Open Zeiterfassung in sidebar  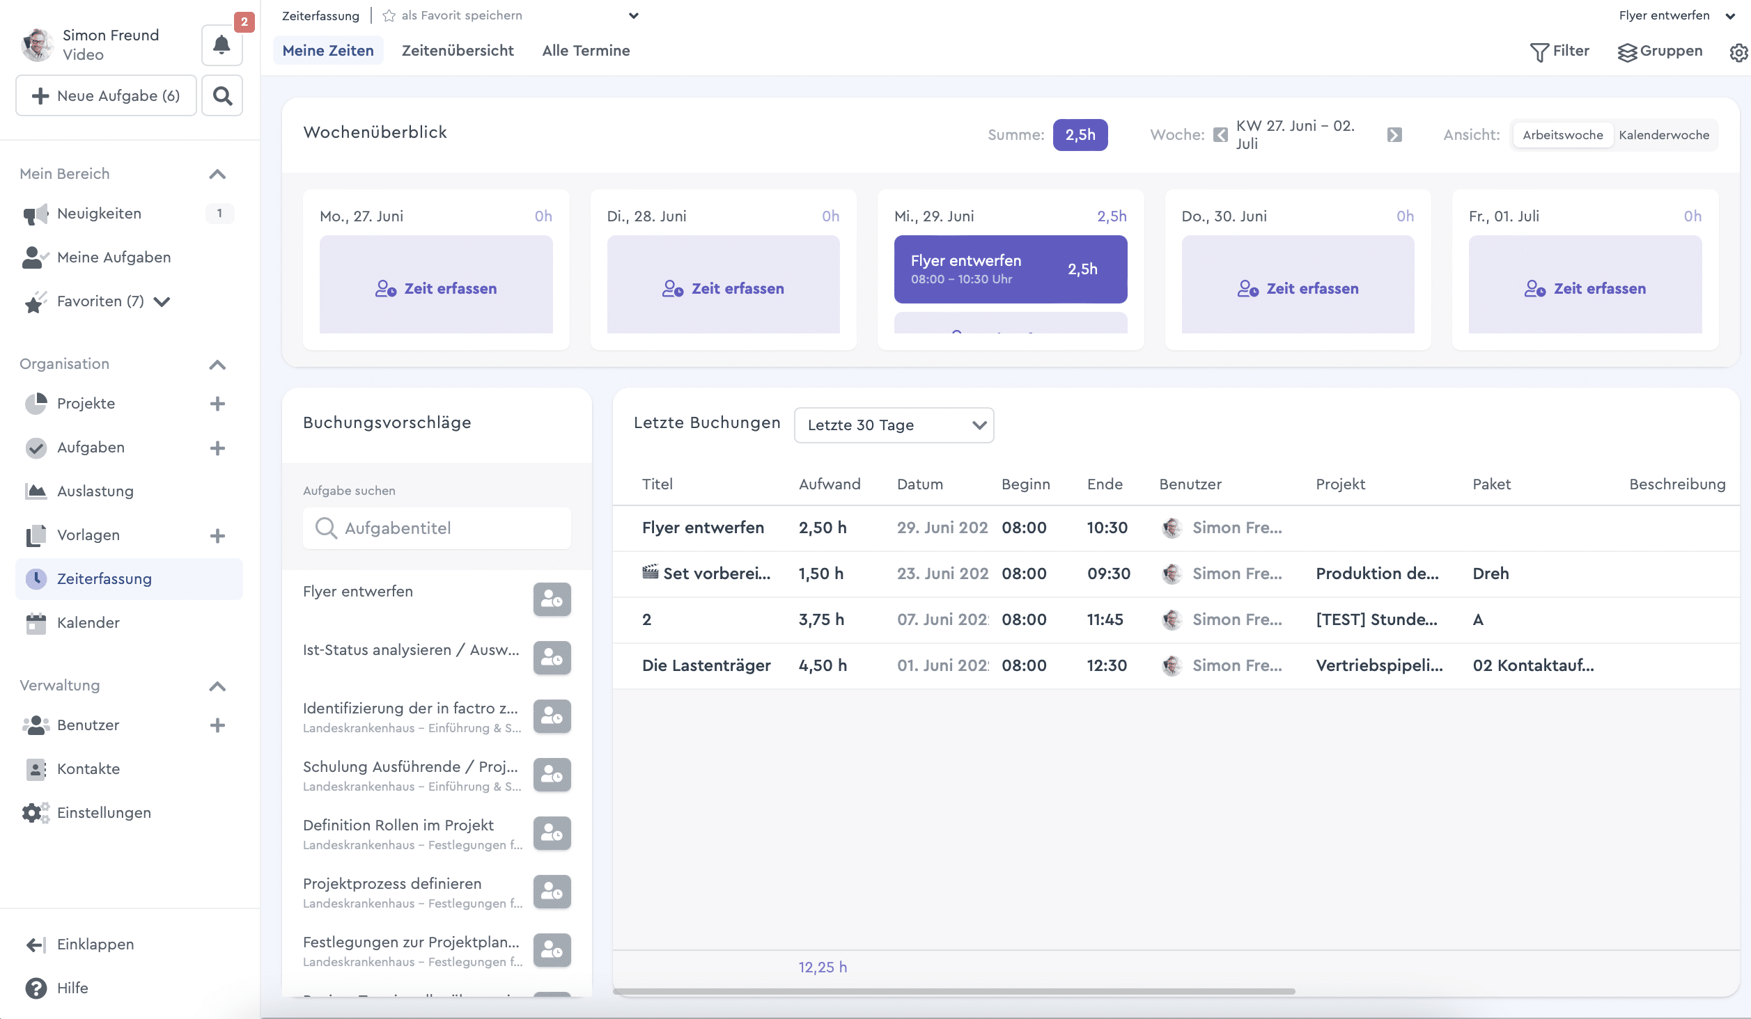point(129,579)
